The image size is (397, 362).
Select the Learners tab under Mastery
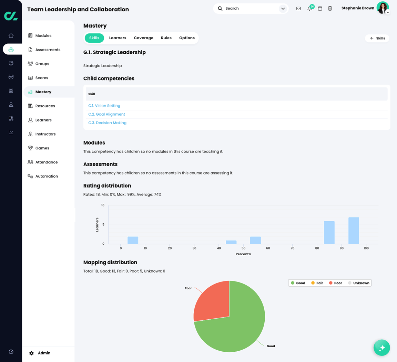(x=118, y=38)
